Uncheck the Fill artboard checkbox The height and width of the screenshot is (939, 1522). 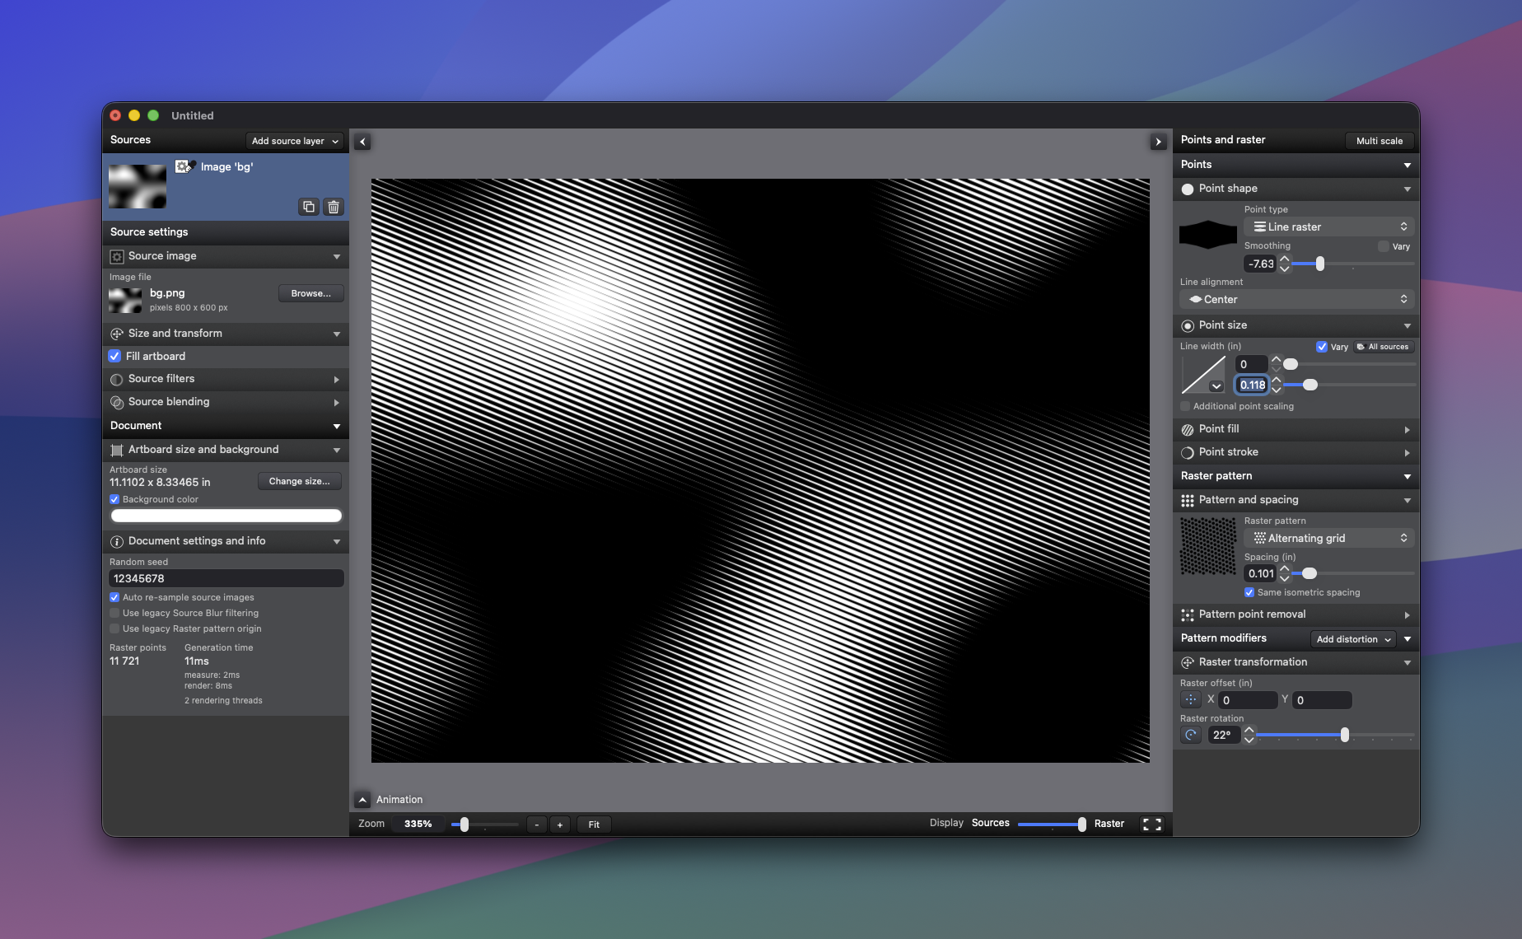pos(115,356)
